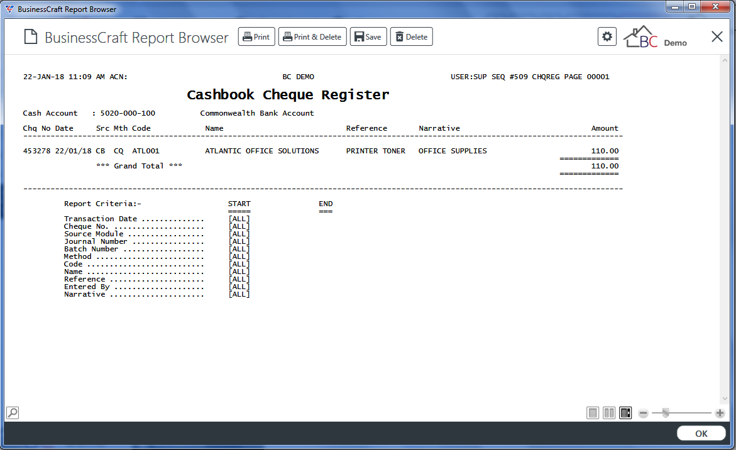
Task: Click the Journal Number criteria row
Action: coord(157,241)
